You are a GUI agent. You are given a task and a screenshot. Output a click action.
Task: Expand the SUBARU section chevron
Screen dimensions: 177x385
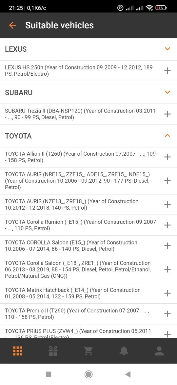pyautogui.click(x=167, y=92)
